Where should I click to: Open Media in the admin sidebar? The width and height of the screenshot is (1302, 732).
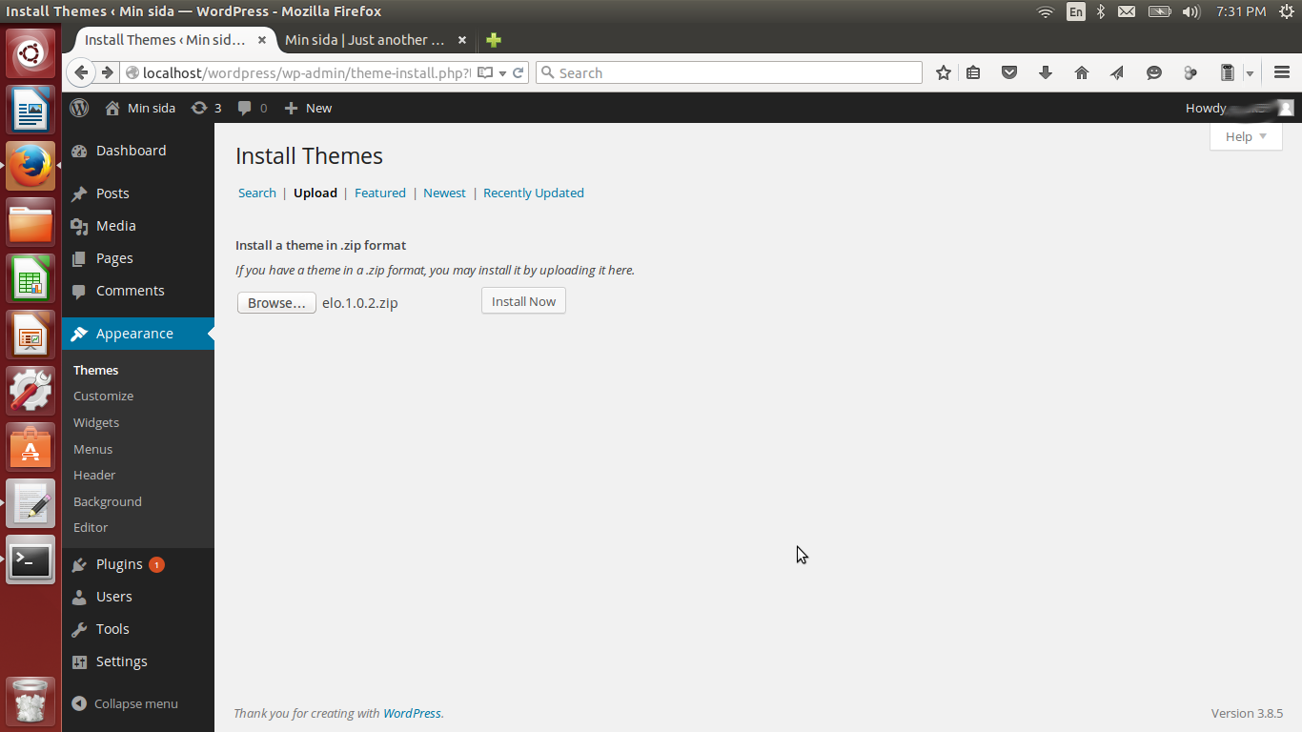tap(138, 226)
